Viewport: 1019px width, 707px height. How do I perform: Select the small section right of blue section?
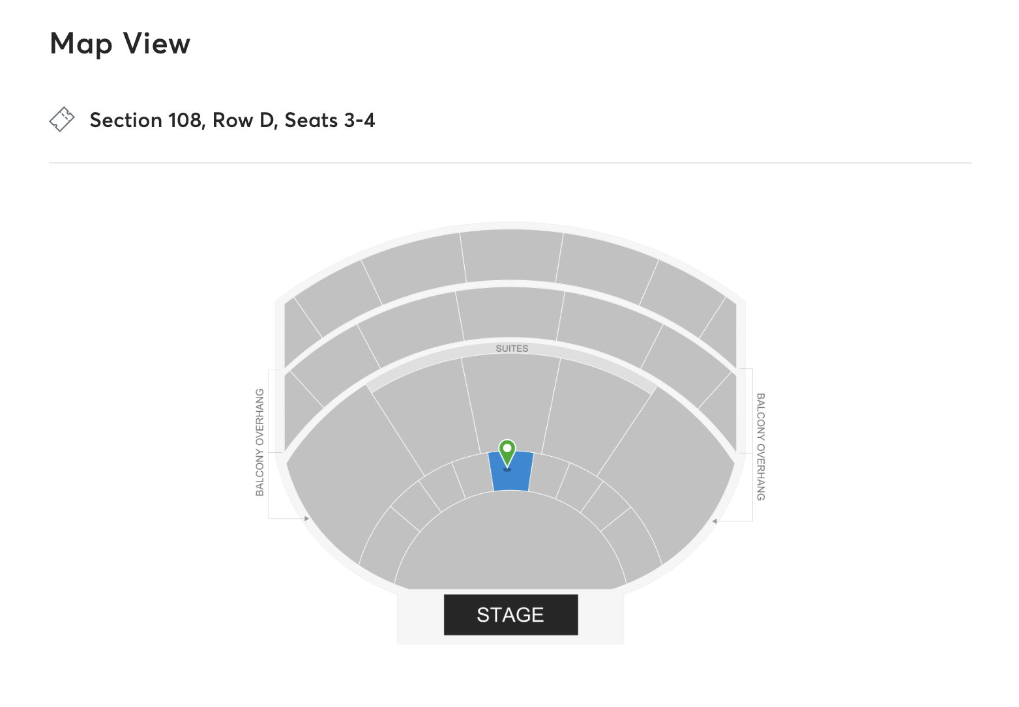tap(549, 476)
